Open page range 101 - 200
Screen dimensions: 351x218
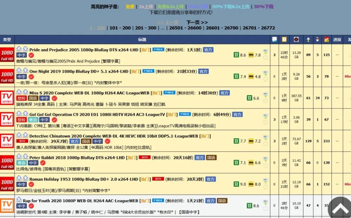point(120,28)
